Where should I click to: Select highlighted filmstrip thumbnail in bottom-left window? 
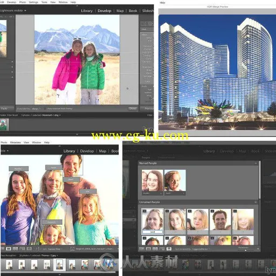coord(59,265)
